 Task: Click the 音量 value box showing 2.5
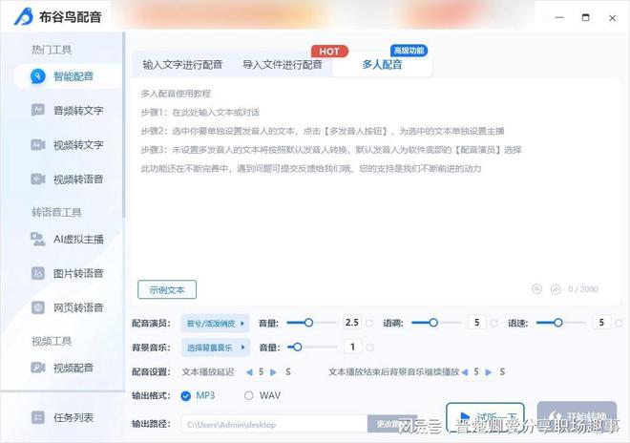point(352,323)
